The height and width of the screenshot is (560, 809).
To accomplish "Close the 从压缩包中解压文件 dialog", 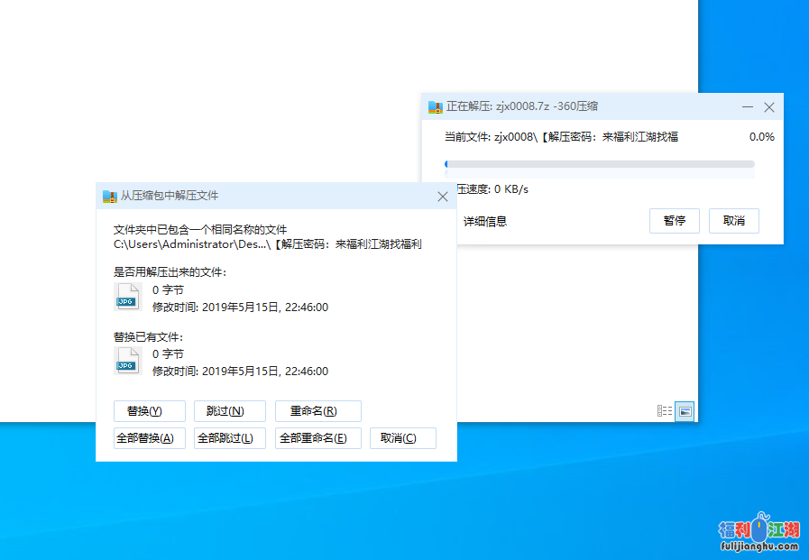I will (443, 196).
